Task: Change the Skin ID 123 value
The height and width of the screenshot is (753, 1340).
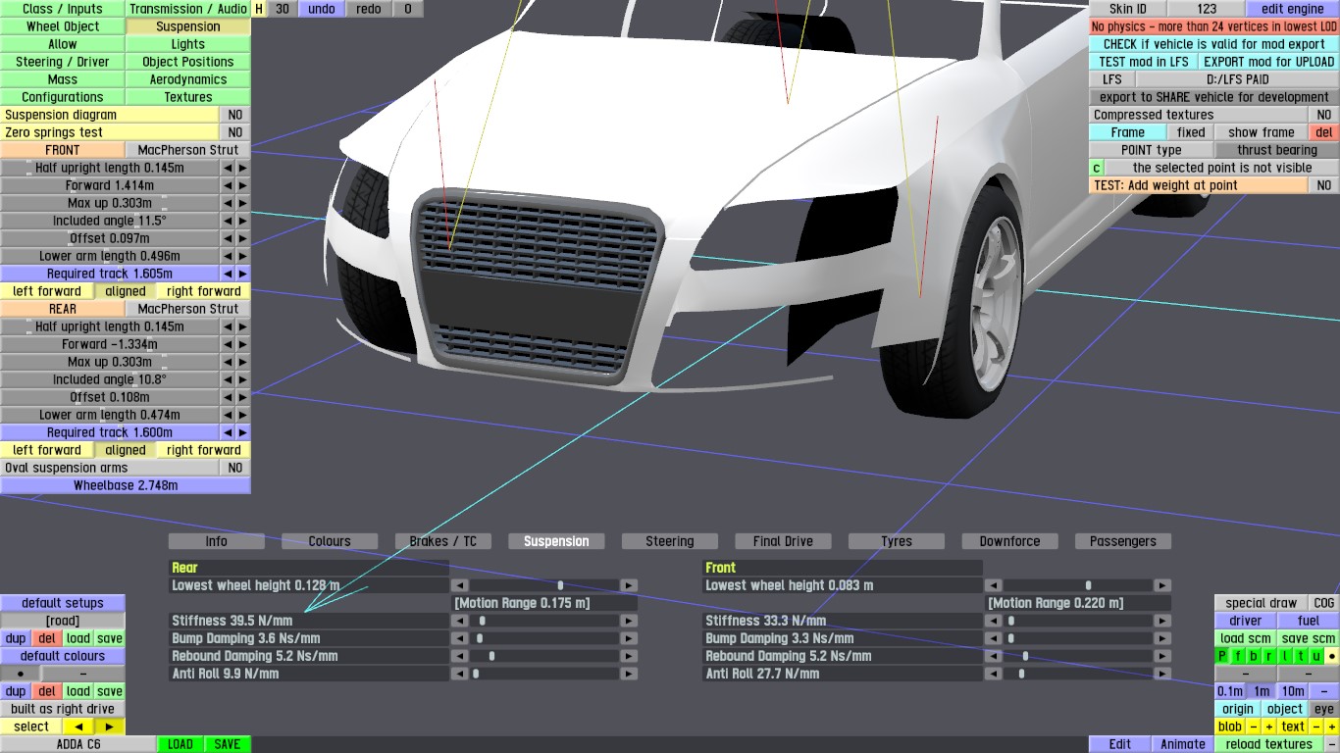Action: [x=1207, y=9]
